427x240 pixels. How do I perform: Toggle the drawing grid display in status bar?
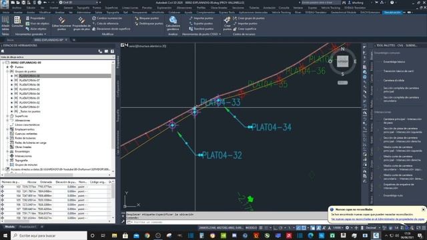click(261, 228)
